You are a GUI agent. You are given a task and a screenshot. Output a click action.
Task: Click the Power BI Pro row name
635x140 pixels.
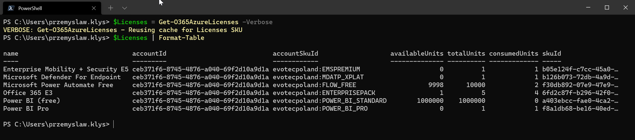click(26, 109)
